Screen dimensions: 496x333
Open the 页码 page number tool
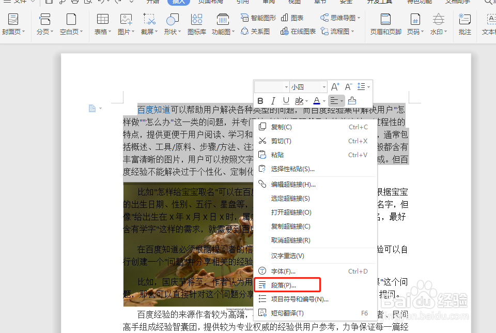click(415, 24)
